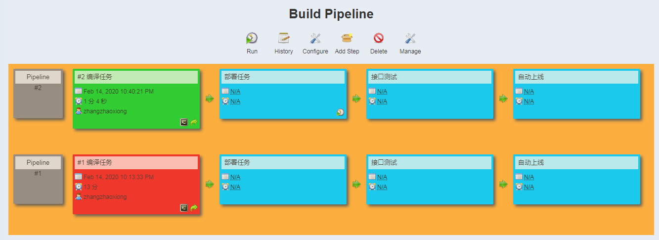
Task: Open console output for failed build #1
Action: (184, 208)
